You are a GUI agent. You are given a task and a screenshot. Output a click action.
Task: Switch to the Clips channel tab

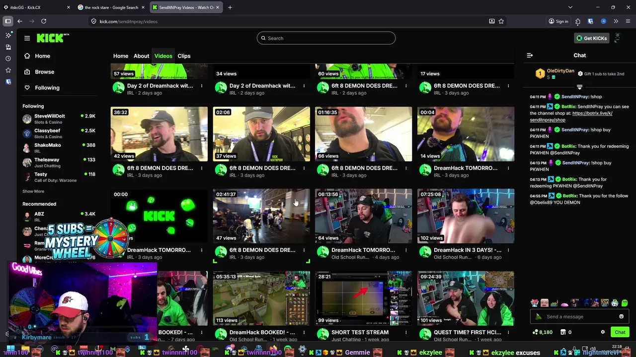(184, 56)
